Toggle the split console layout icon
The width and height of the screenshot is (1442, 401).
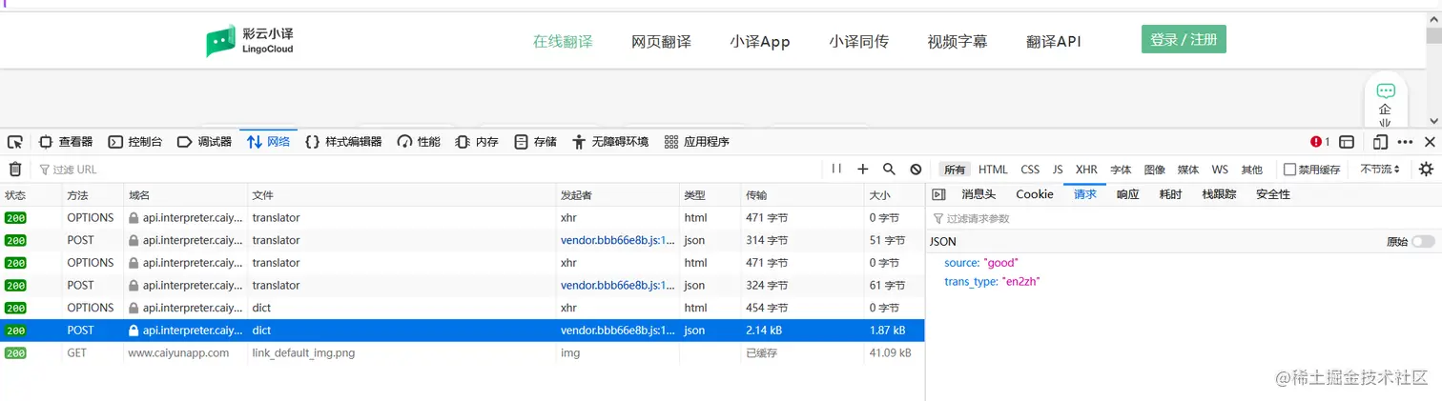(1347, 142)
